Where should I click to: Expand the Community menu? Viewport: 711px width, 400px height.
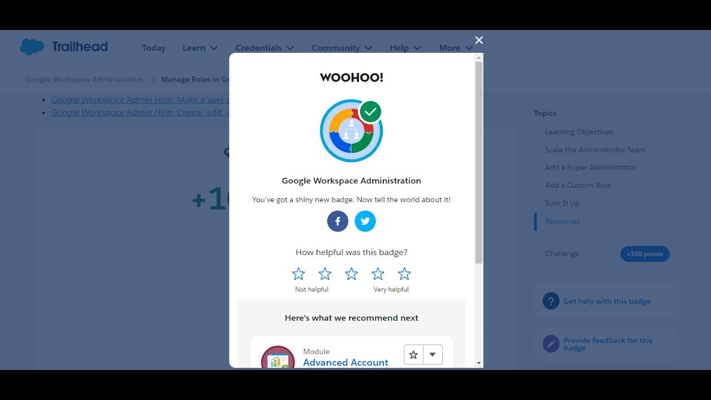[x=342, y=48]
